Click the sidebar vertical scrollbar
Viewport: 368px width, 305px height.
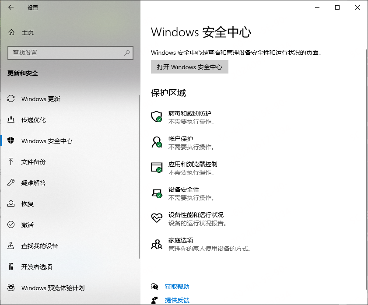click(139, 175)
